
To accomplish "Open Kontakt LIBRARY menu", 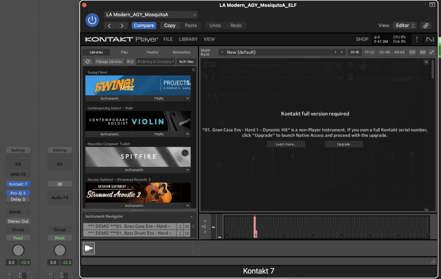I will 188,39.
